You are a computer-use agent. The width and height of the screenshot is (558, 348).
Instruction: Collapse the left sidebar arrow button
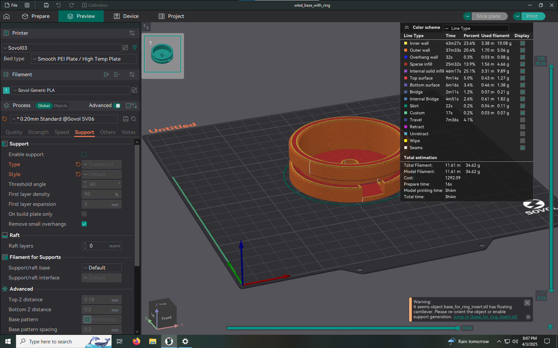(x=146, y=27)
